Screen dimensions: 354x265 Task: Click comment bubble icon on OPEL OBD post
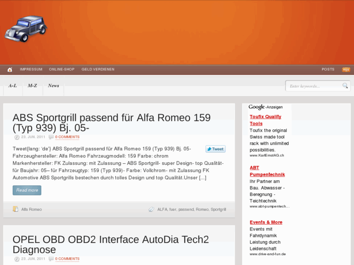(x=51, y=259)
